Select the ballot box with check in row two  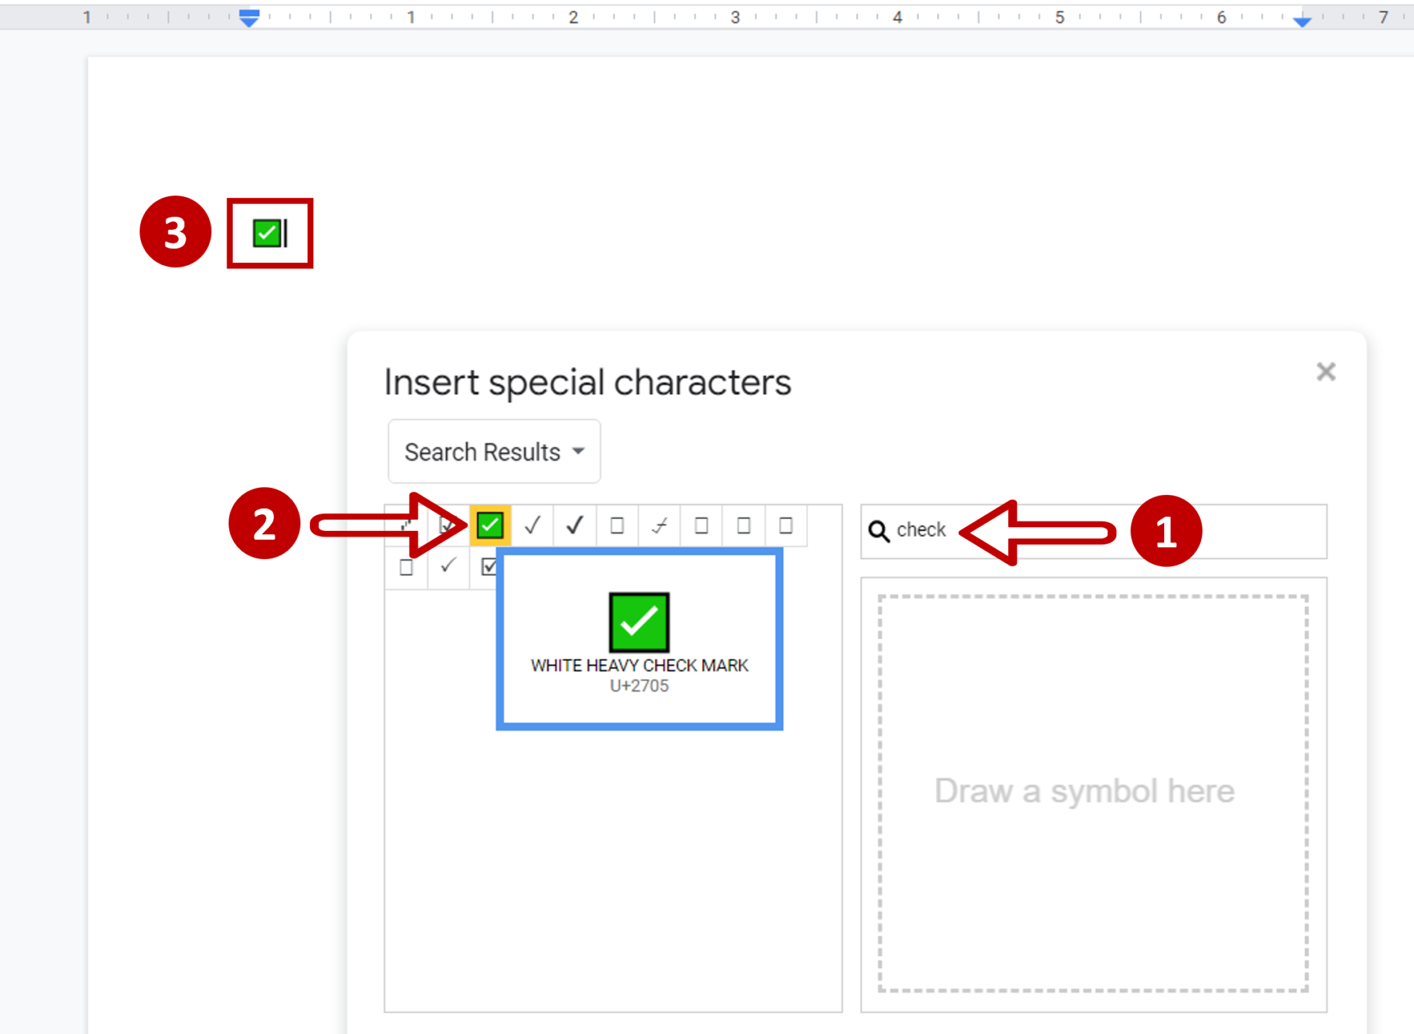(490, 566)
